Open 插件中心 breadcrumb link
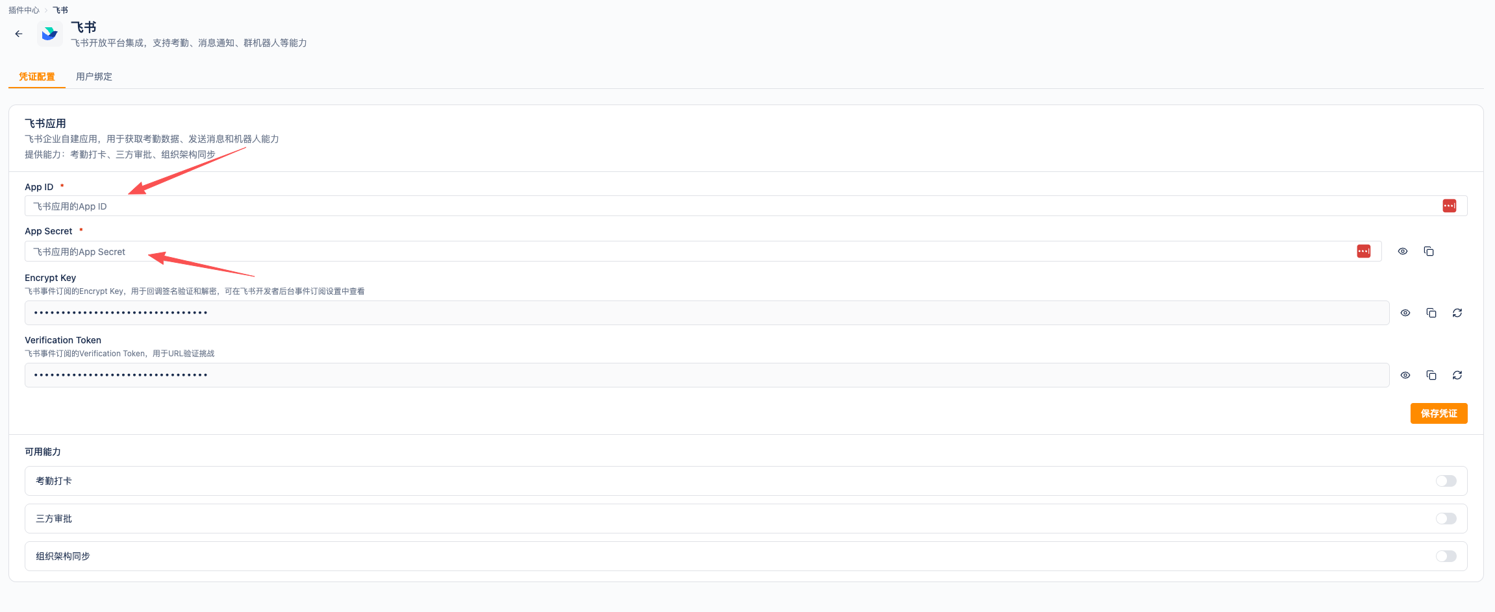The height and width of the screenshot is (612, 1495). tap(24, 10)
